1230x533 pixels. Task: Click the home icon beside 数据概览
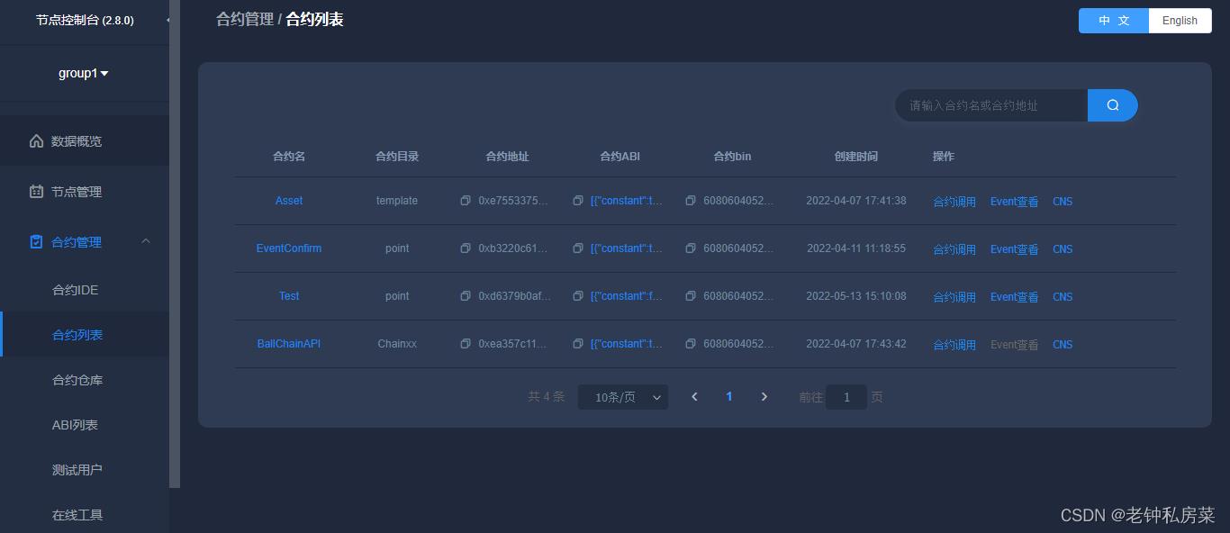(x=36, y=141)
